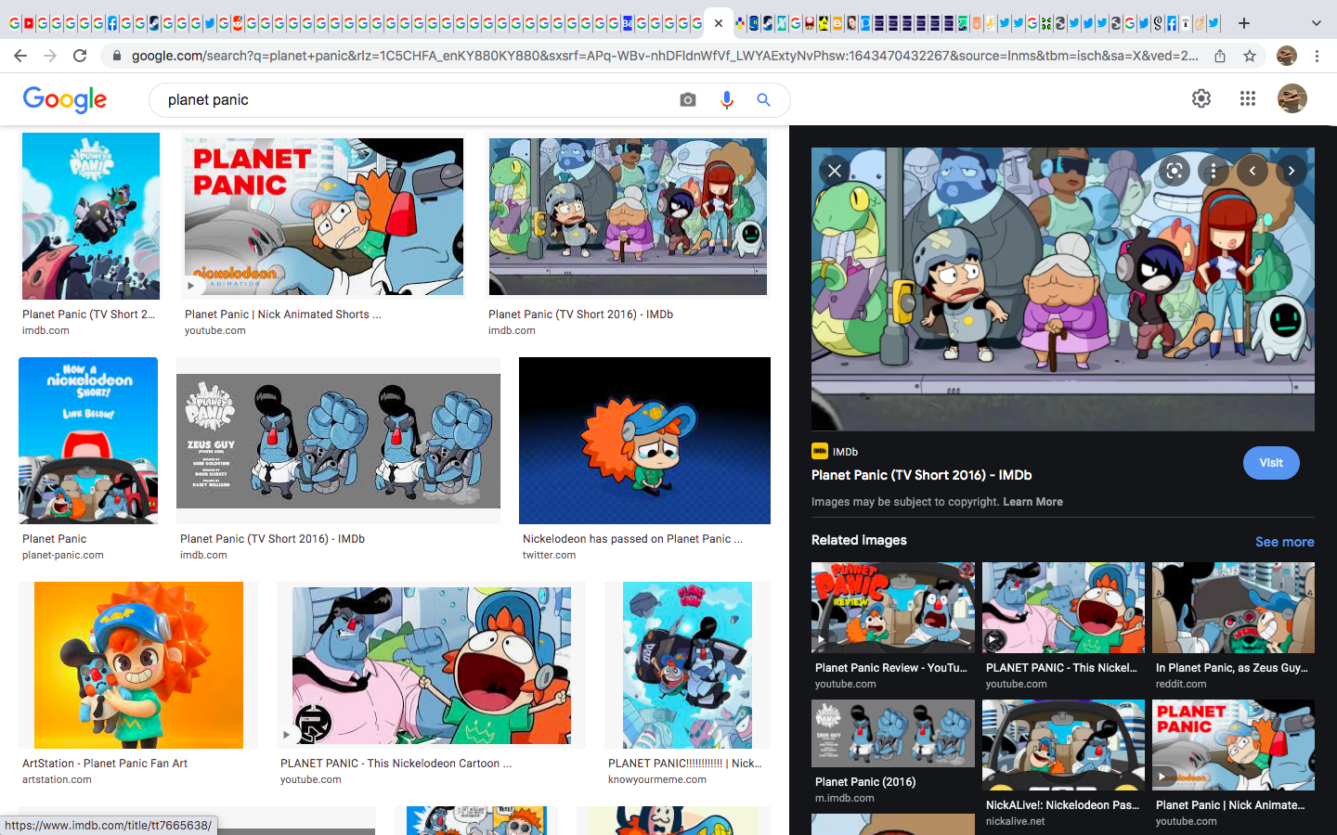This screenshot has height=835, width=1337.
Task: Search by image camera icon
Action: pyautogui.click(x=688, y=99)
